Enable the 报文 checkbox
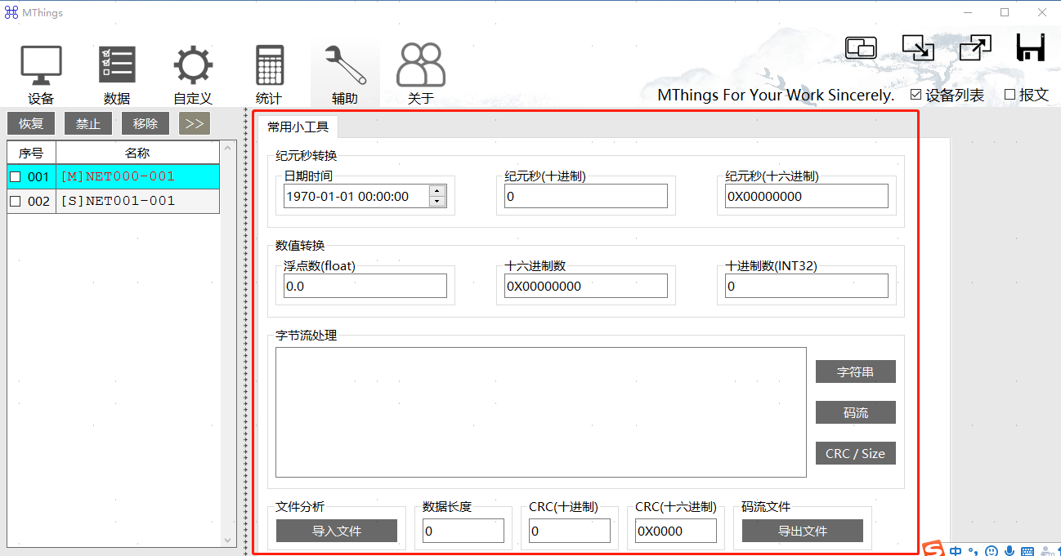The image size is (1061, 556). pos(1010,95)
